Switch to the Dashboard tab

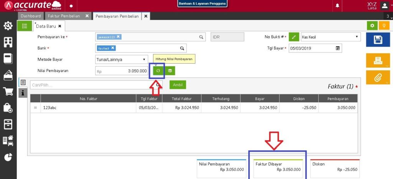(x=31, y=16)
